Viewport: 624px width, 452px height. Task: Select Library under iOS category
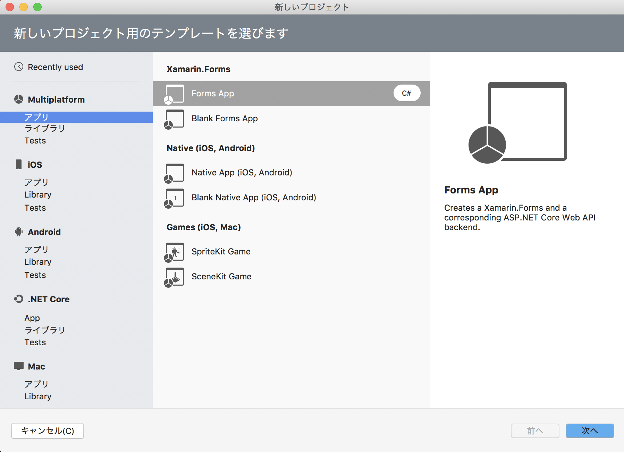[38, 194]
